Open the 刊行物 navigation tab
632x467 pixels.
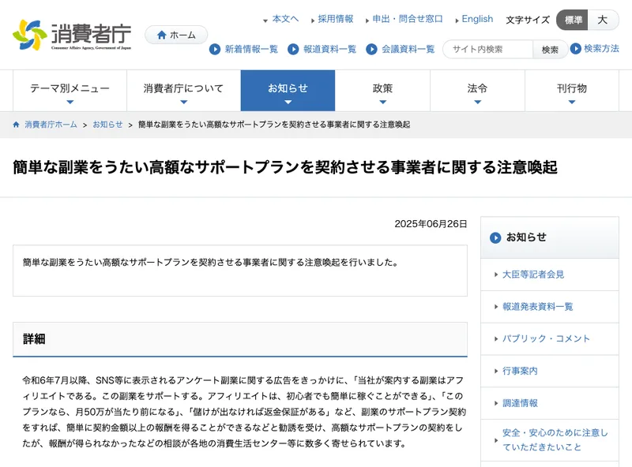point(571,91)
